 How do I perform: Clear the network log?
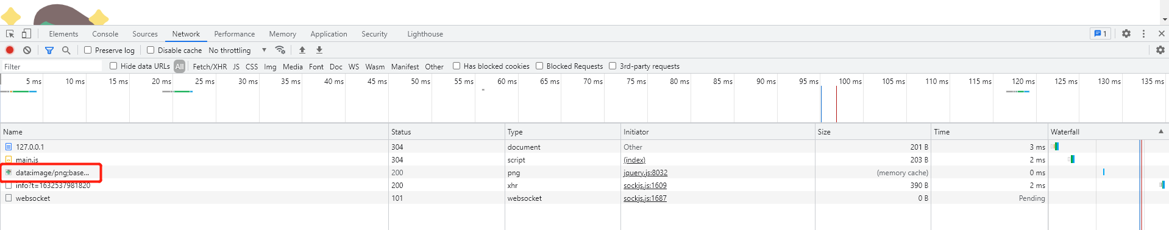coord(27,50)
